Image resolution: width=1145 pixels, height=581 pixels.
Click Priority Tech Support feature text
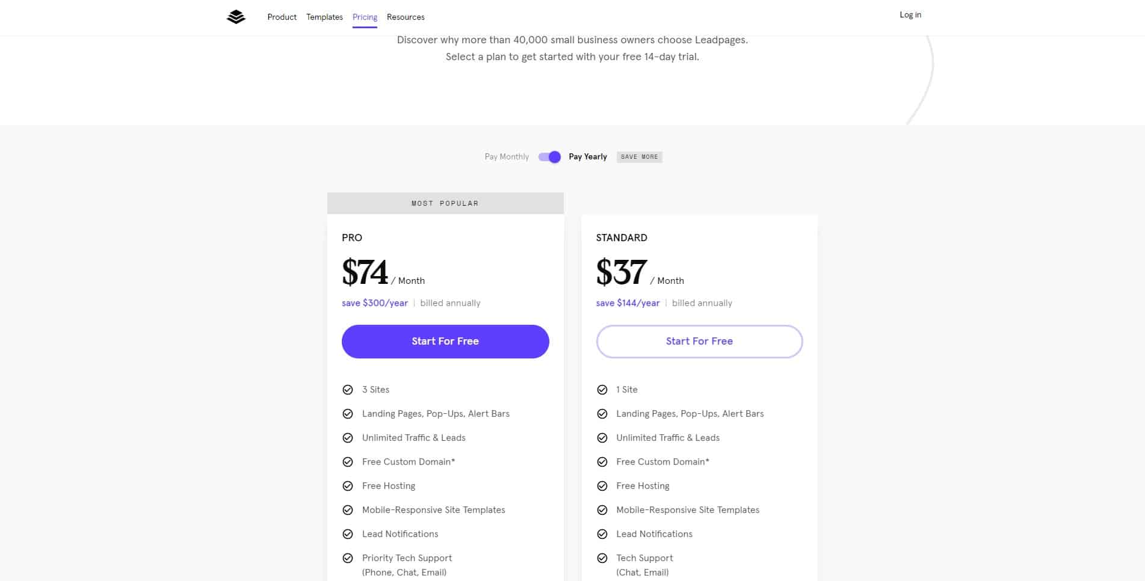(x=407, y=565)
